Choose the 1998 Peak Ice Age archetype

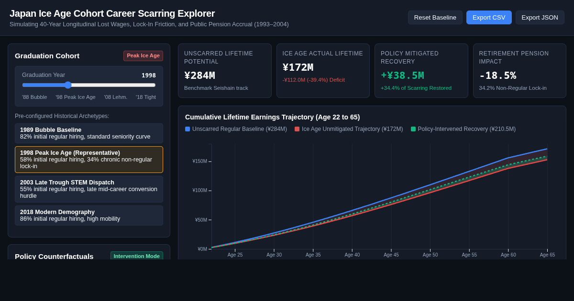[x=89, y=160]
